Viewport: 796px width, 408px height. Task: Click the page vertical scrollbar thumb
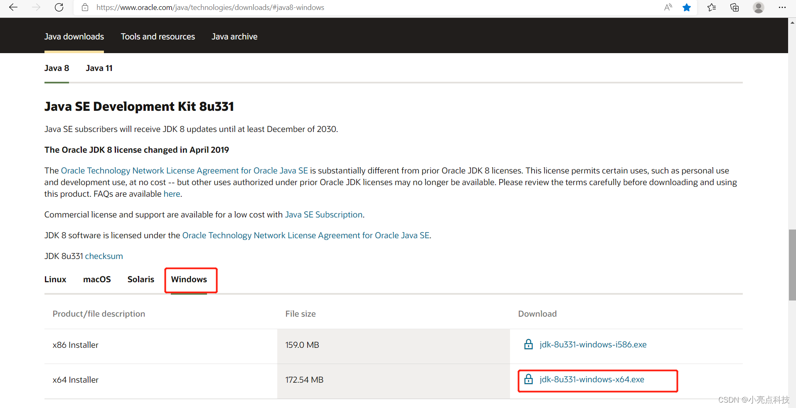[x=792, y=264]
